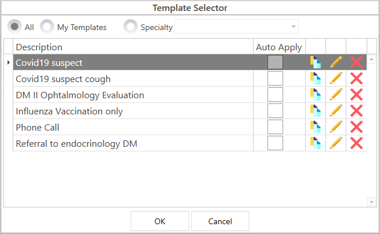The height and width of the screenshot is (234, 380).
Task: Click the scroll down arrow in list
Action: [372, 202]
